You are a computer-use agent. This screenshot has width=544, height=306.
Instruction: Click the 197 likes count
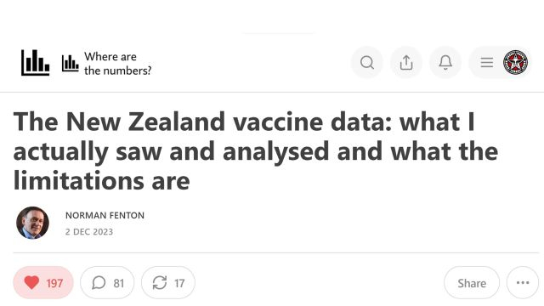[54, 283]
